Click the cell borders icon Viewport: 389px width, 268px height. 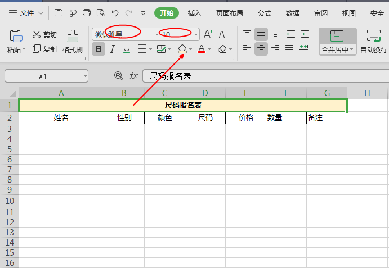click(142, 49)
